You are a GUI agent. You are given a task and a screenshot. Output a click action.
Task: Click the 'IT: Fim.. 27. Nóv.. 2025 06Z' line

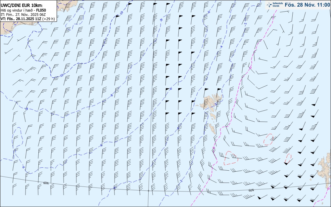point(23,15)
